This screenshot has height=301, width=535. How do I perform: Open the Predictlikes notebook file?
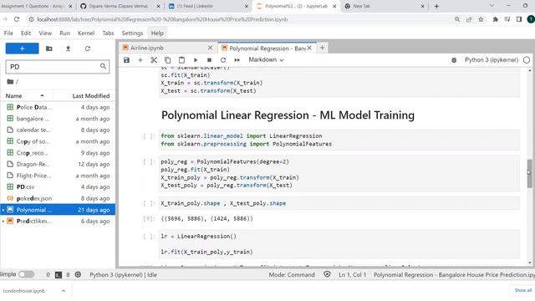click(x=58, y=221)
